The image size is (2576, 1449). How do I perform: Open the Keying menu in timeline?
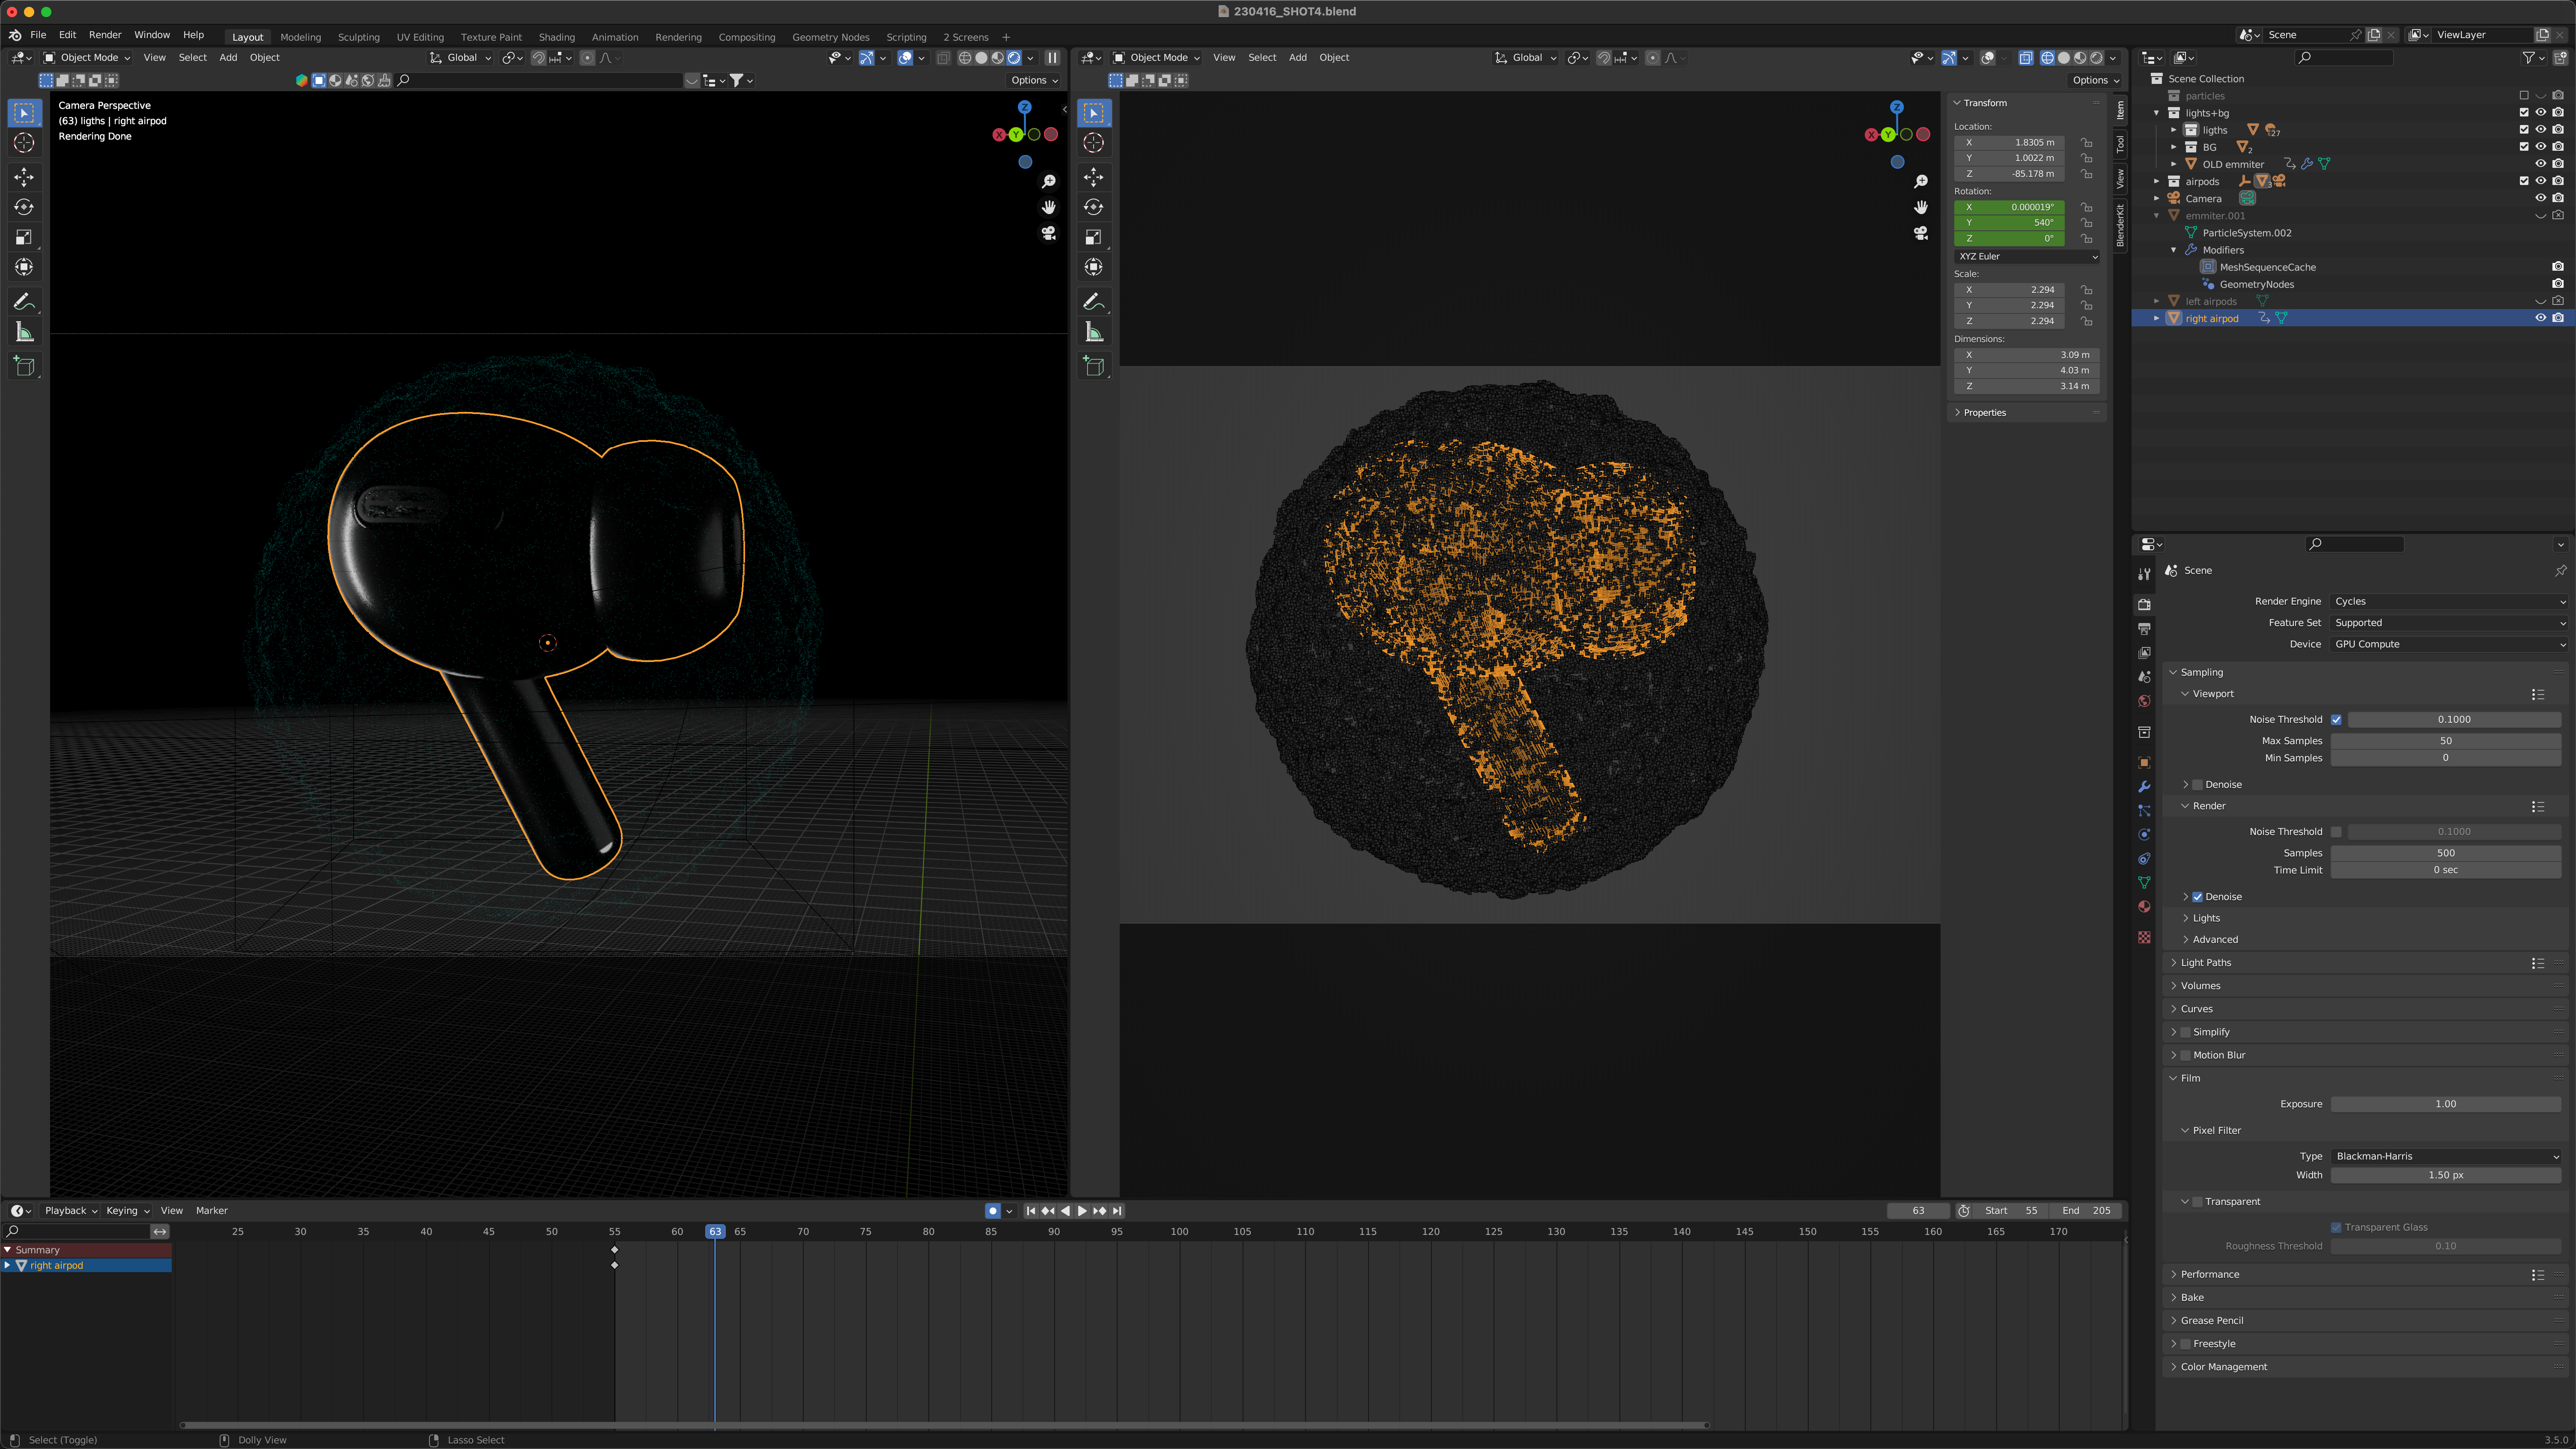127,1211
